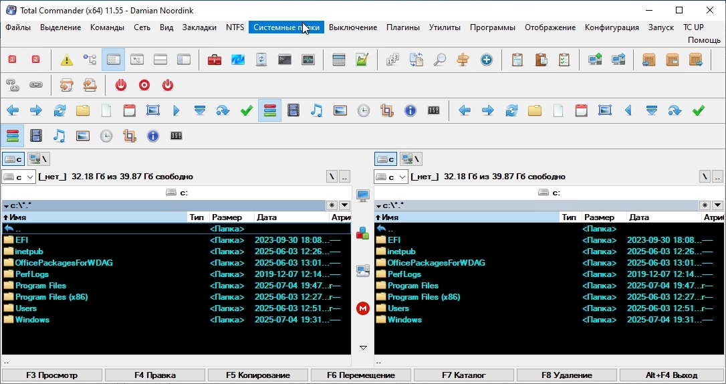Open the calculator icon

(x=339, y=60)
